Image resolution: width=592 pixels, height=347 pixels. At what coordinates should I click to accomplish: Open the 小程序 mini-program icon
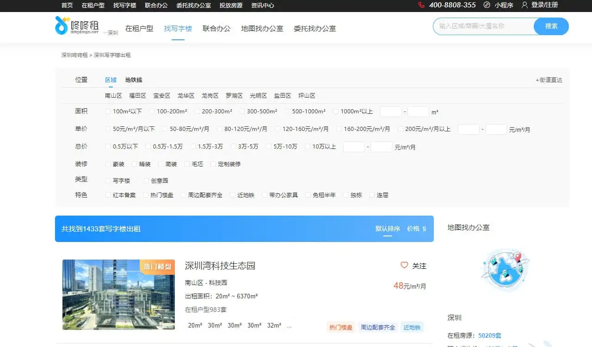point(487,5)
